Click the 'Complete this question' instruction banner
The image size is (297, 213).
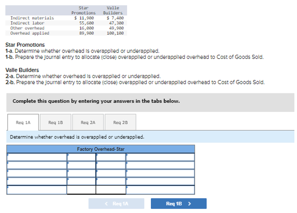(x=150, y=102)
